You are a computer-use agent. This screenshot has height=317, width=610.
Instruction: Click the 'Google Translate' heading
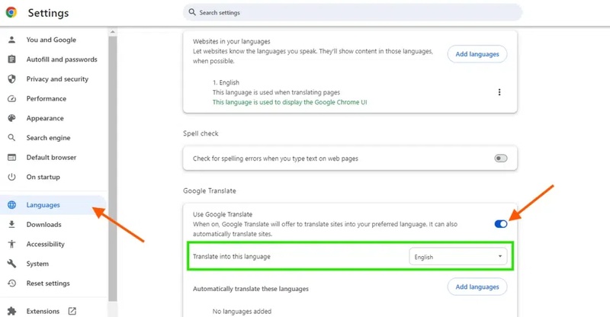click(210, 191)
